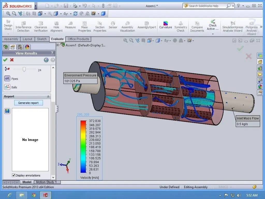Accept View Results with green checkmark
Viewport: 265px width, 199px height.
[x=5, y=60]
